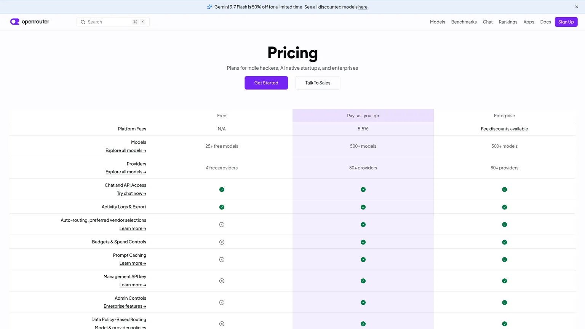Open Docs from the top navigation
The width and height of the screenshot is (585, 329).
coord(545,22)
